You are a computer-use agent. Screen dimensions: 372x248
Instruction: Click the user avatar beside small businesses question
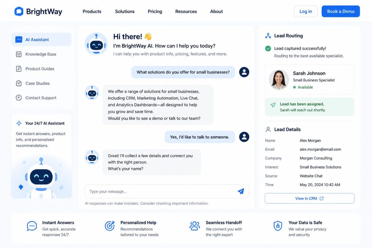pos(244,72)
